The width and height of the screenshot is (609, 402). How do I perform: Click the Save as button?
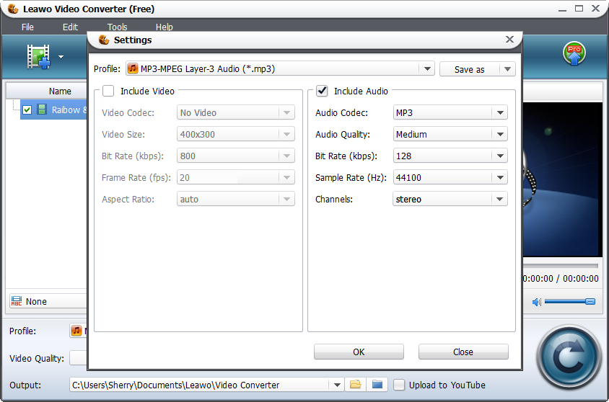click(470, 69)
